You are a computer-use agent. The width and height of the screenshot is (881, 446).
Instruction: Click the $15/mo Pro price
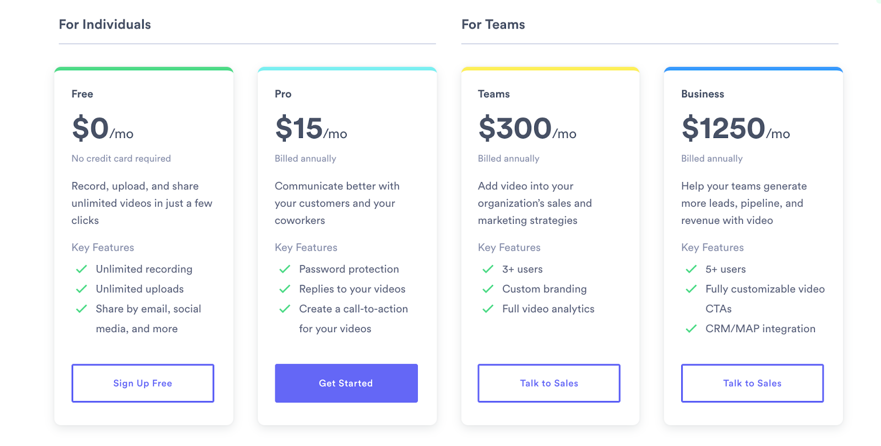311,128
